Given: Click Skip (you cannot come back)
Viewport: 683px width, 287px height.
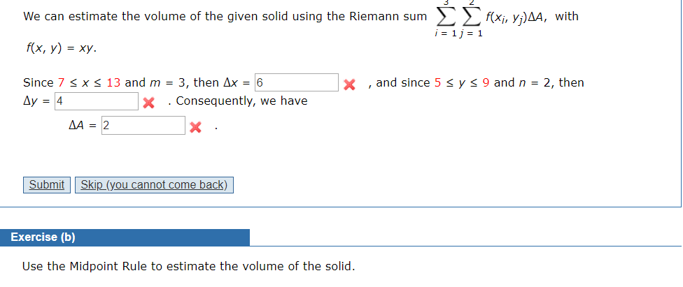Looking at the screenshot, I should tap(154, 185).
